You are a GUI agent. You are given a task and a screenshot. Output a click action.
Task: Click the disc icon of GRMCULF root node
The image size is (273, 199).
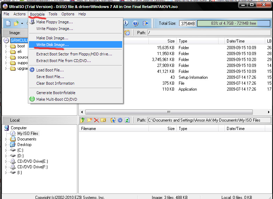6,40
